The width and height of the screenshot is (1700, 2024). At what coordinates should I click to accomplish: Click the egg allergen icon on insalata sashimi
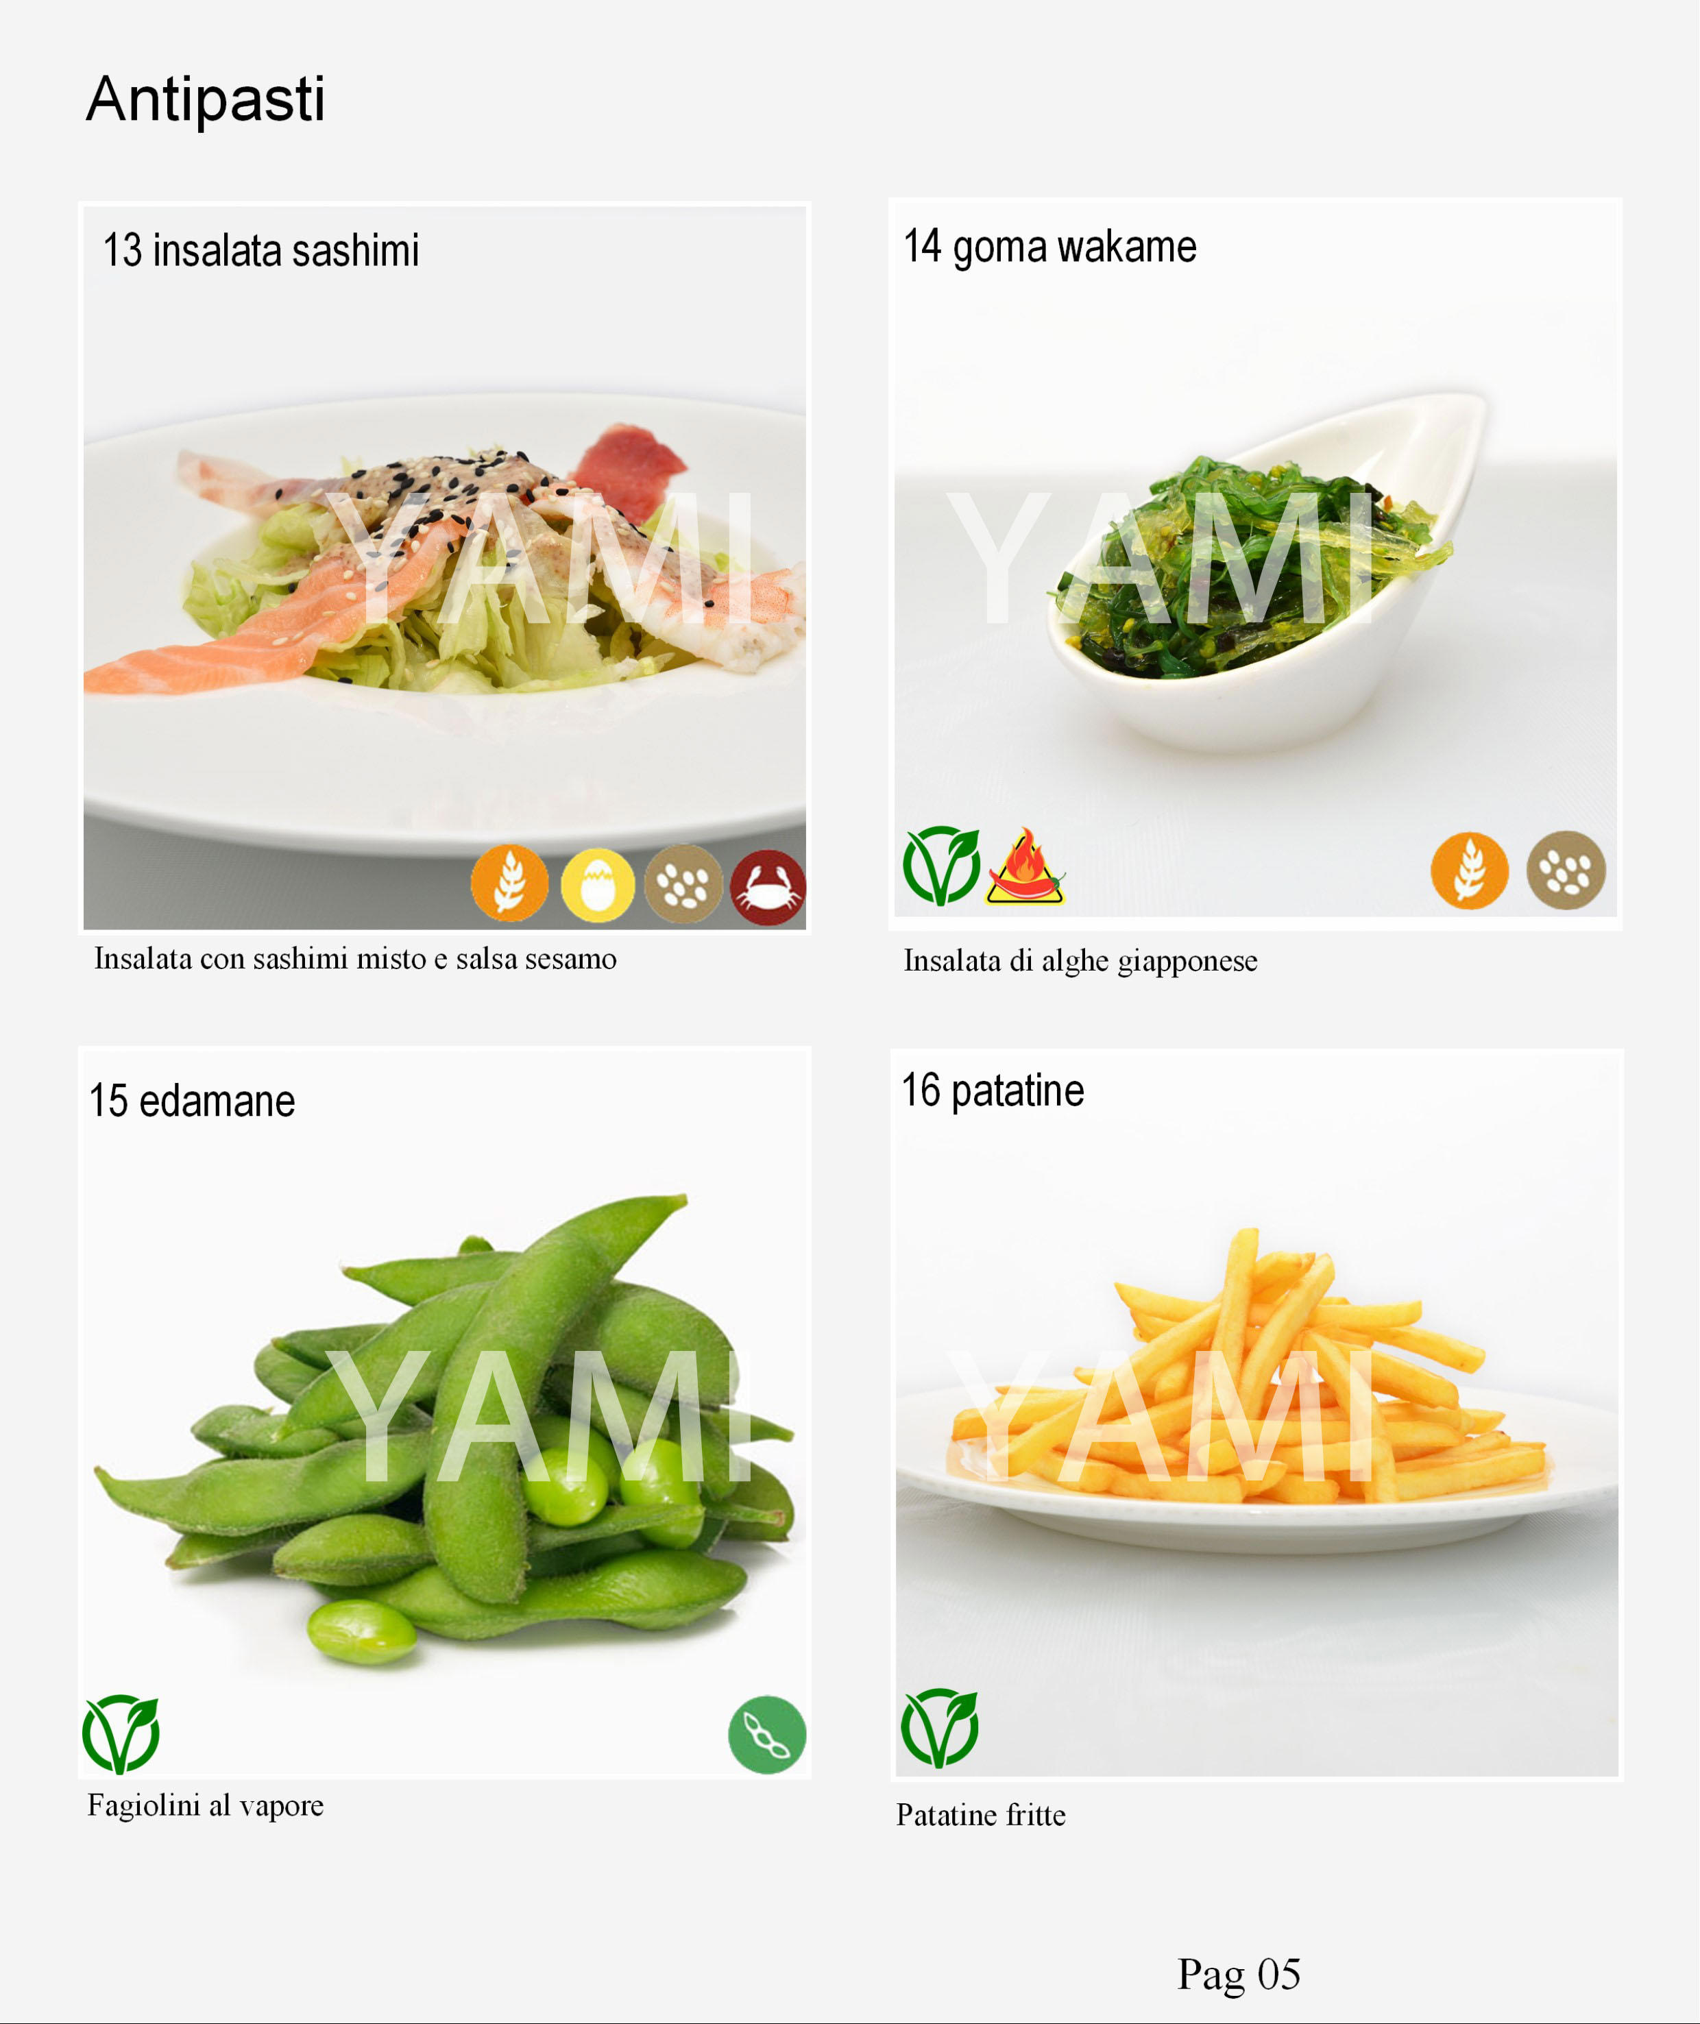pos(598,885)
